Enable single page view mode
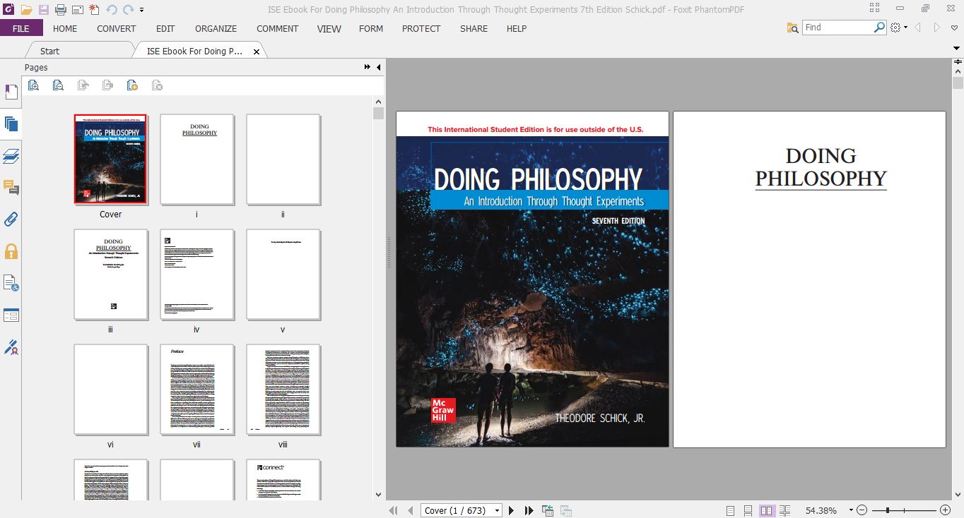Viewport: 964px width, 518px height. [730, 510]
